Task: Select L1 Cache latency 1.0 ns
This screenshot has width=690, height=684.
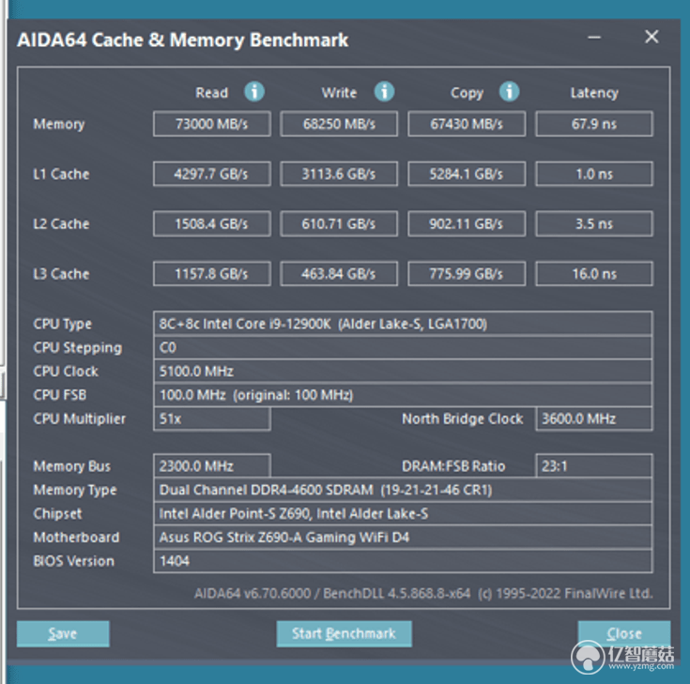Action: tap(594, 175)
